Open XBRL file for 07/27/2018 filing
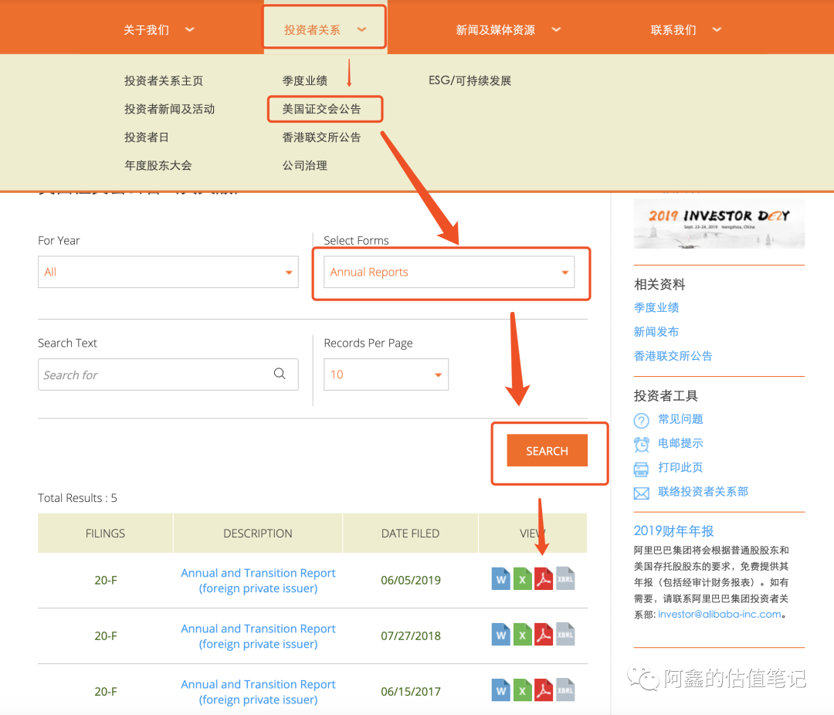Viewport: 834px width, 715px height. 565,635
